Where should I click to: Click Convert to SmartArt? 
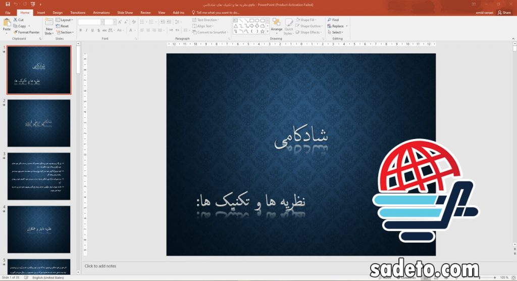point(210,32)
